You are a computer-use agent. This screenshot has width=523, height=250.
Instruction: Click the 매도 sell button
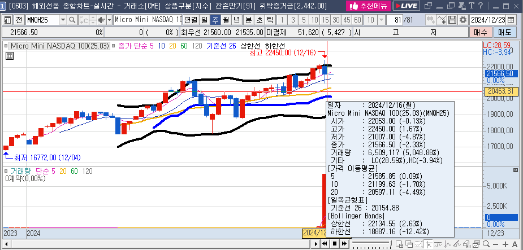click(505, 32)
